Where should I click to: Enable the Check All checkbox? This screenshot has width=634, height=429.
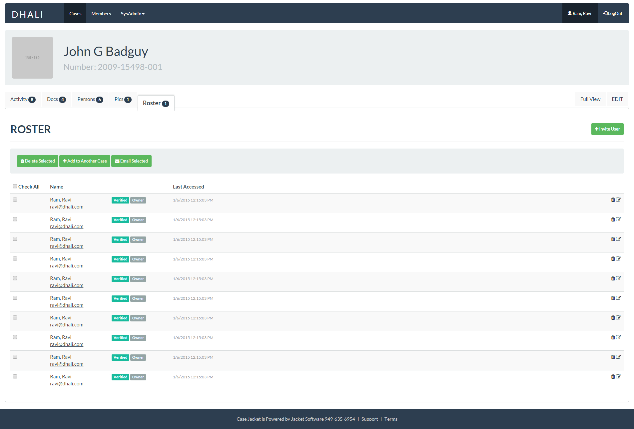tap(15, 186)
